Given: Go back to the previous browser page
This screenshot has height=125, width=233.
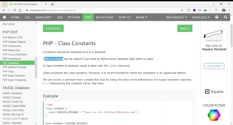Looking at the screenshot, I should [x=4, y=10].
